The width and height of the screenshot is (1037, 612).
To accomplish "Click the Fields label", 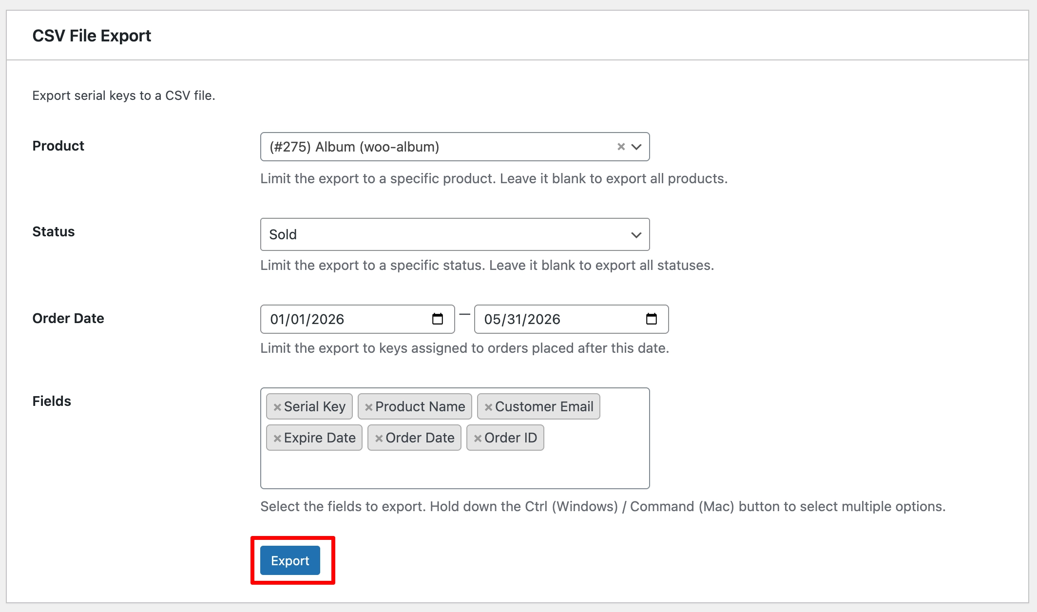I will click(x=52, y=401).
